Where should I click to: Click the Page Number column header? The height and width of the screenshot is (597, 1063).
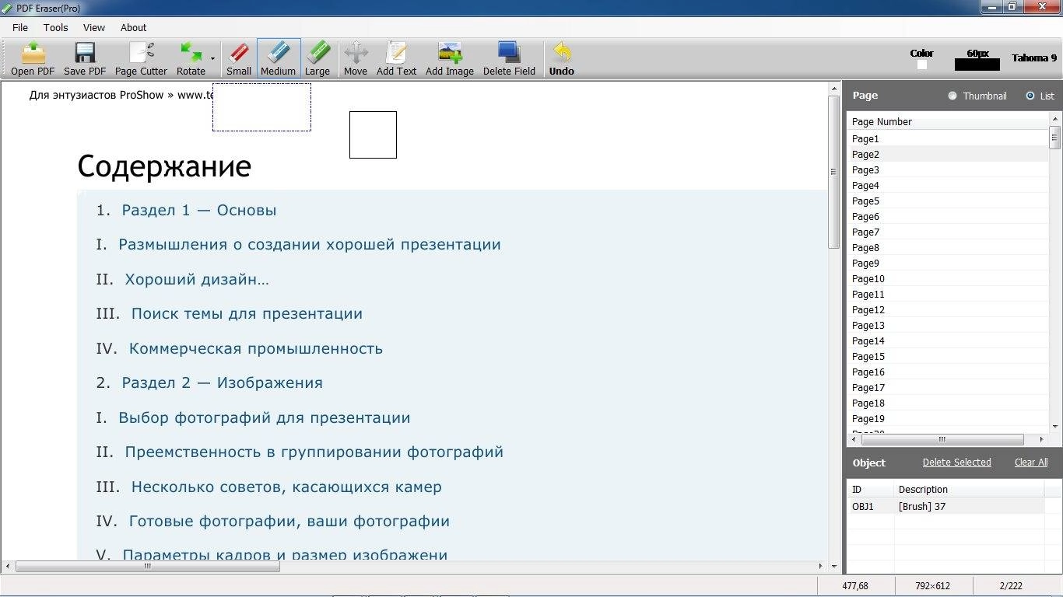point(948,121)
